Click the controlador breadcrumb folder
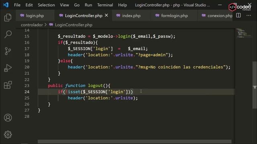Screen dimensions: 257x144 32,25
